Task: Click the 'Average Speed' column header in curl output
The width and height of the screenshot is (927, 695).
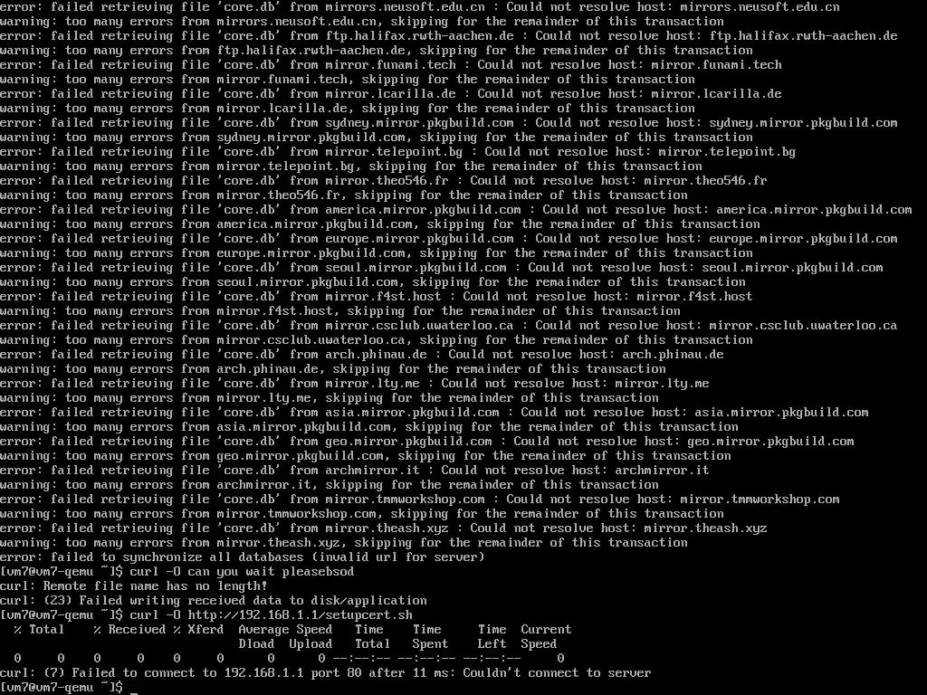Action: (285, 630)
